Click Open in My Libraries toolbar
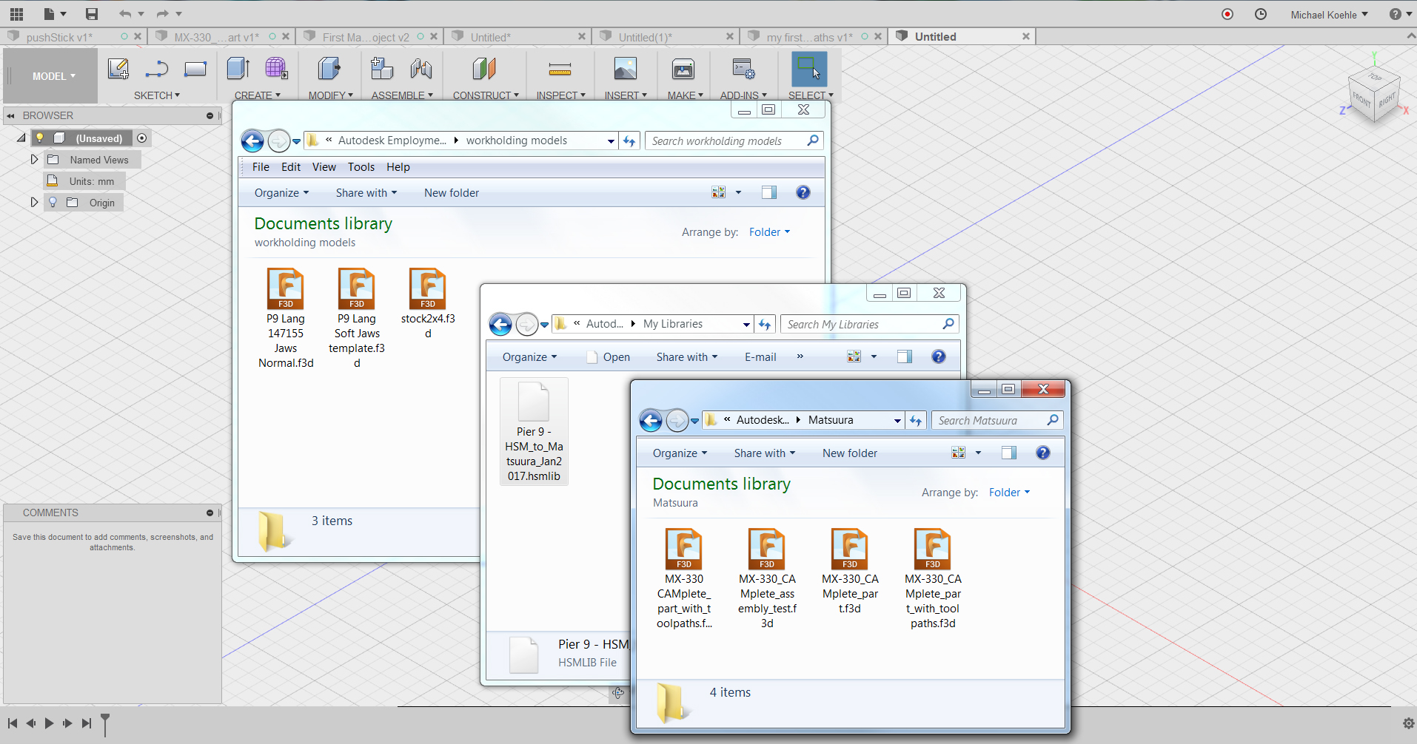Viewport: 1417px width, 744px height. pyautogui.click(x=609, y=357)
